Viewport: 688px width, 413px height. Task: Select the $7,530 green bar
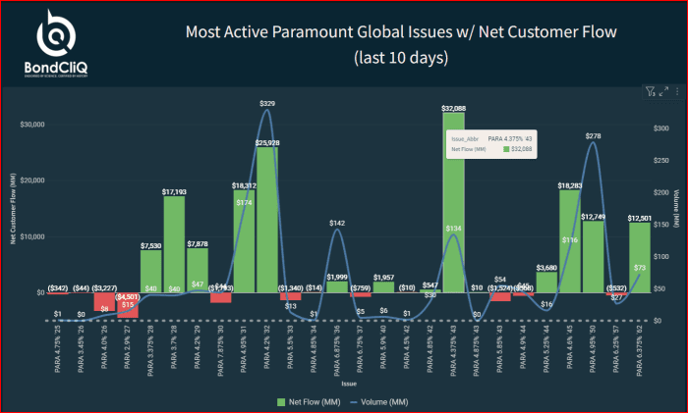[151, 272]
